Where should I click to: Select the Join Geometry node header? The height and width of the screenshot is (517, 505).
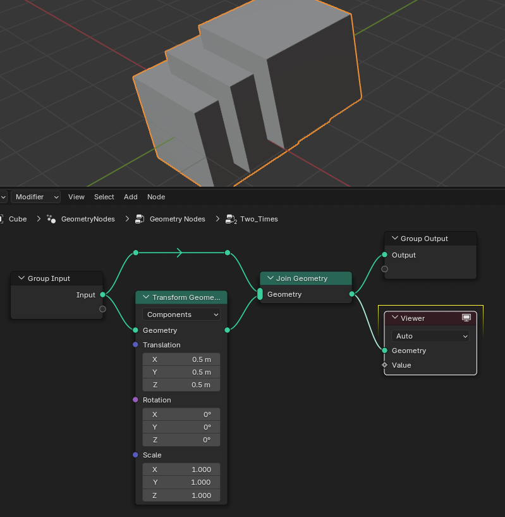pos(306,278)
